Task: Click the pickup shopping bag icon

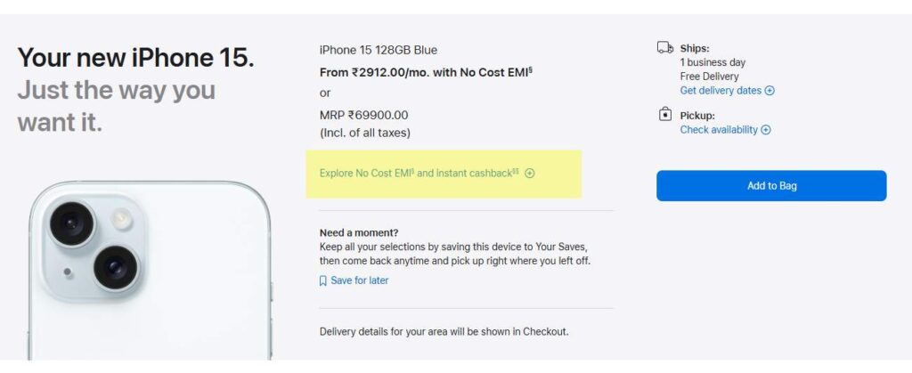Action: 664,115
